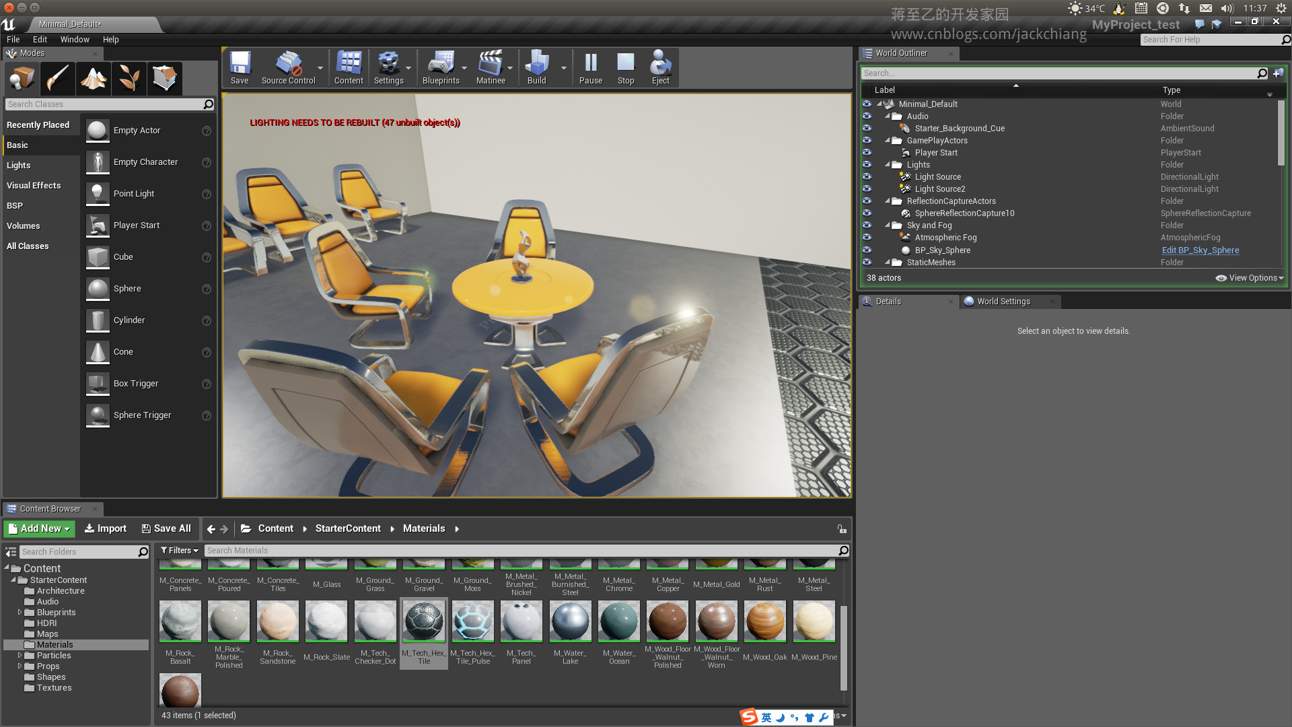
Task: Open the Window menu
Action: [75, 40]
